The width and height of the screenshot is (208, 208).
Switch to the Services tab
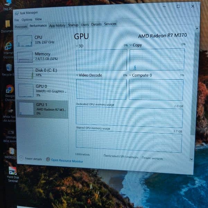(x=110, y=24)
